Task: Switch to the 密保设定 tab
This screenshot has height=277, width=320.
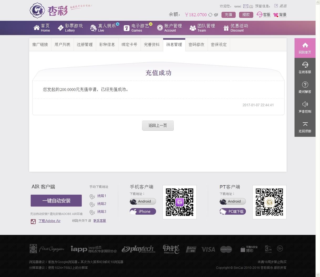Action: click(219, 44)
